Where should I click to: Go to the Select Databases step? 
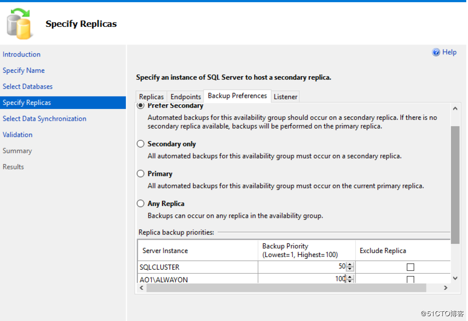tap(27, 86)
